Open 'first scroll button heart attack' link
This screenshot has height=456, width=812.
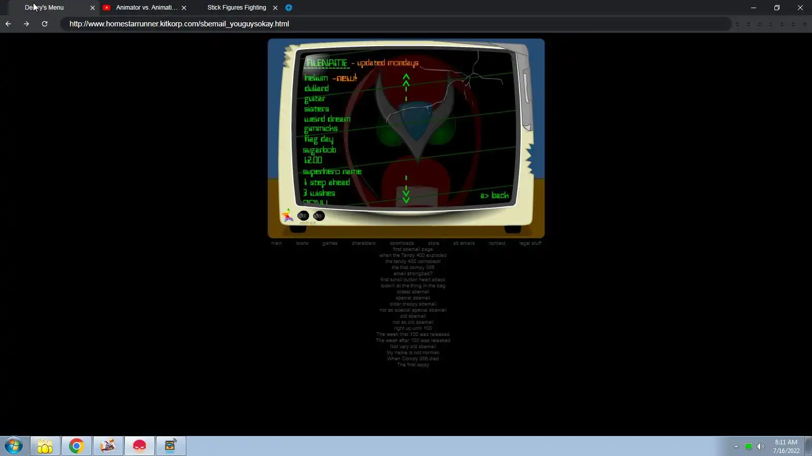(x=413, y=280)
